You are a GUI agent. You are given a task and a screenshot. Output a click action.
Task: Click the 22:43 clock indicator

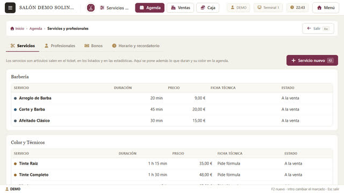click(x=297, y=8)
